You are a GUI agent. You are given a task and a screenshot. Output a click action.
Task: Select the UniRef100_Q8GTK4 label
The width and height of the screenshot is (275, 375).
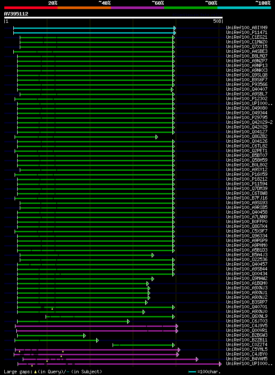[x=247, y=227]
